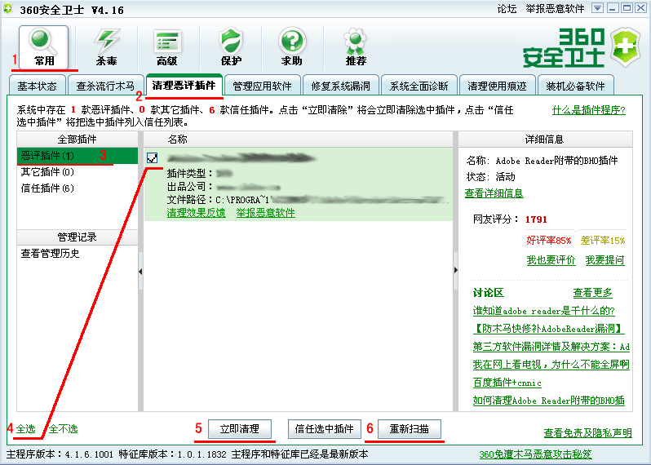Select 信任插件(6) in the plugin list
Image resolution: width=651 pixels, height=465 pixels.
coord(47,188)
